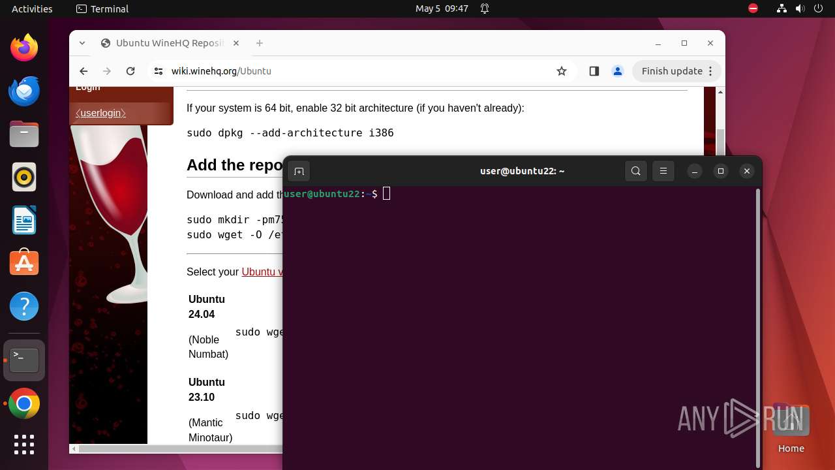Open Google Chrome from the dock
The height and width of the screenshot is (470, 835).
pyautogui.click(x=24, y=403)
